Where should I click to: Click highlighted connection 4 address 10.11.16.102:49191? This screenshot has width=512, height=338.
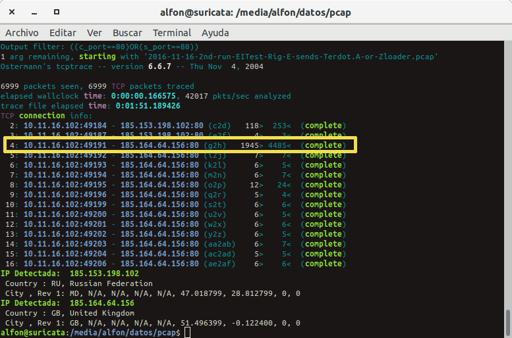coord(65,145)
